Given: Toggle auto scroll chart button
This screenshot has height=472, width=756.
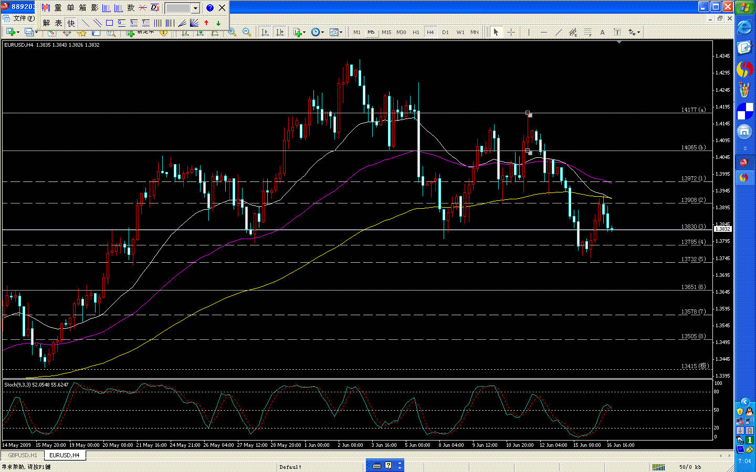Looking at the screenshot, I should 265,32.
